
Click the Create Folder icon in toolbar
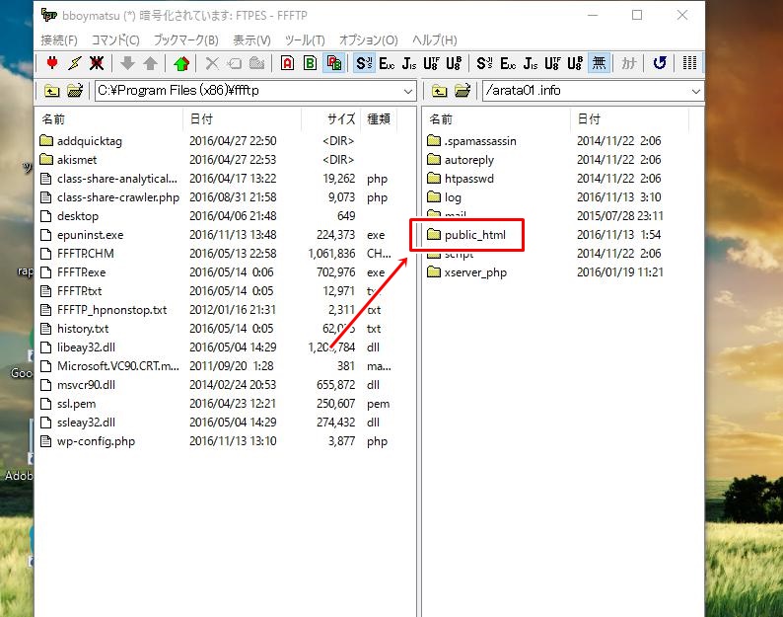pyautogui.click(x=256, y=63)
